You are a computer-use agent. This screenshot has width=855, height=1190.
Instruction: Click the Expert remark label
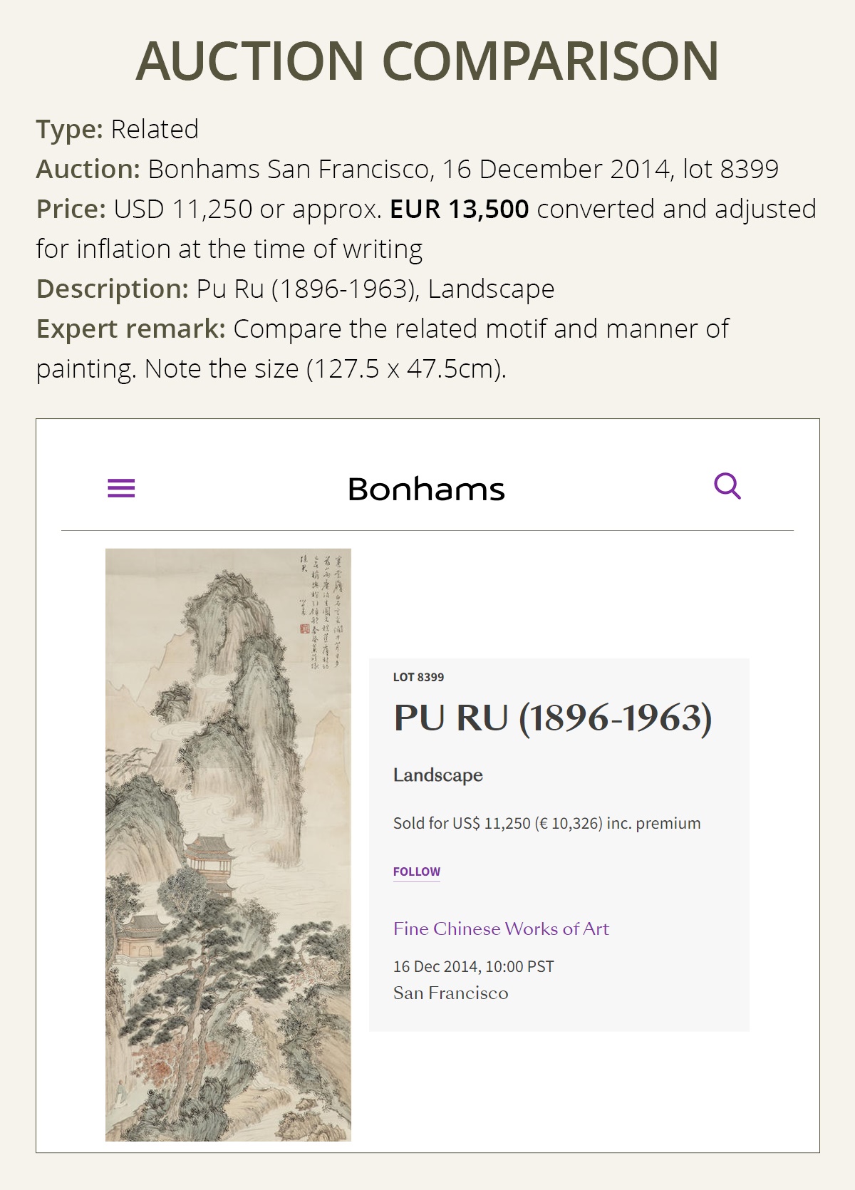tap(131, 329)
